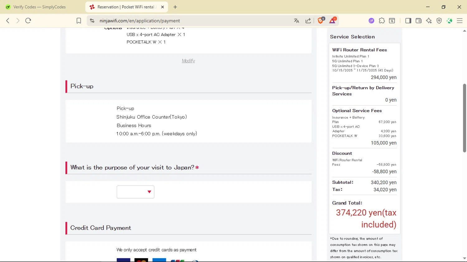The height and width of the screenshot is (262, 467).
Task: Reload the ninjawifi payment page
Action: (28, 21)
